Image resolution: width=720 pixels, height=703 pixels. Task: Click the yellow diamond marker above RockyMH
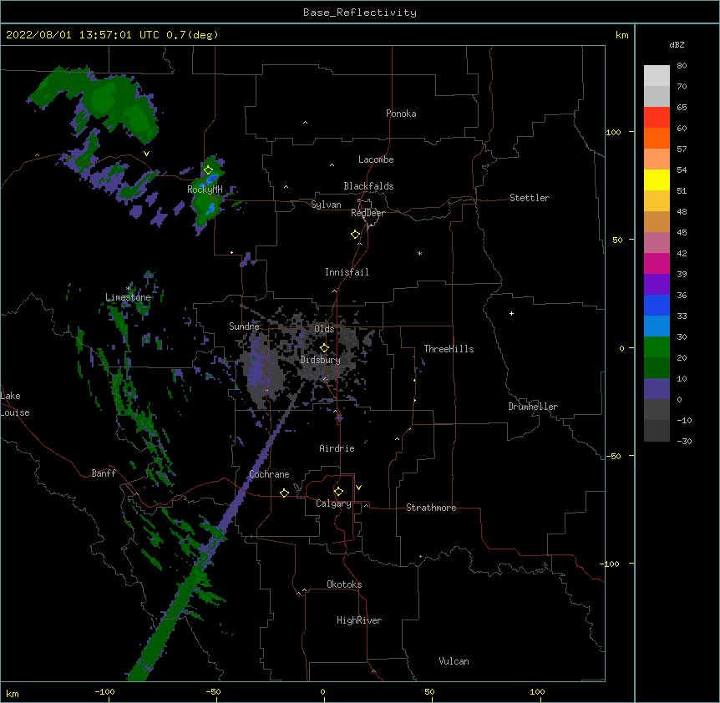coord(208,169)
